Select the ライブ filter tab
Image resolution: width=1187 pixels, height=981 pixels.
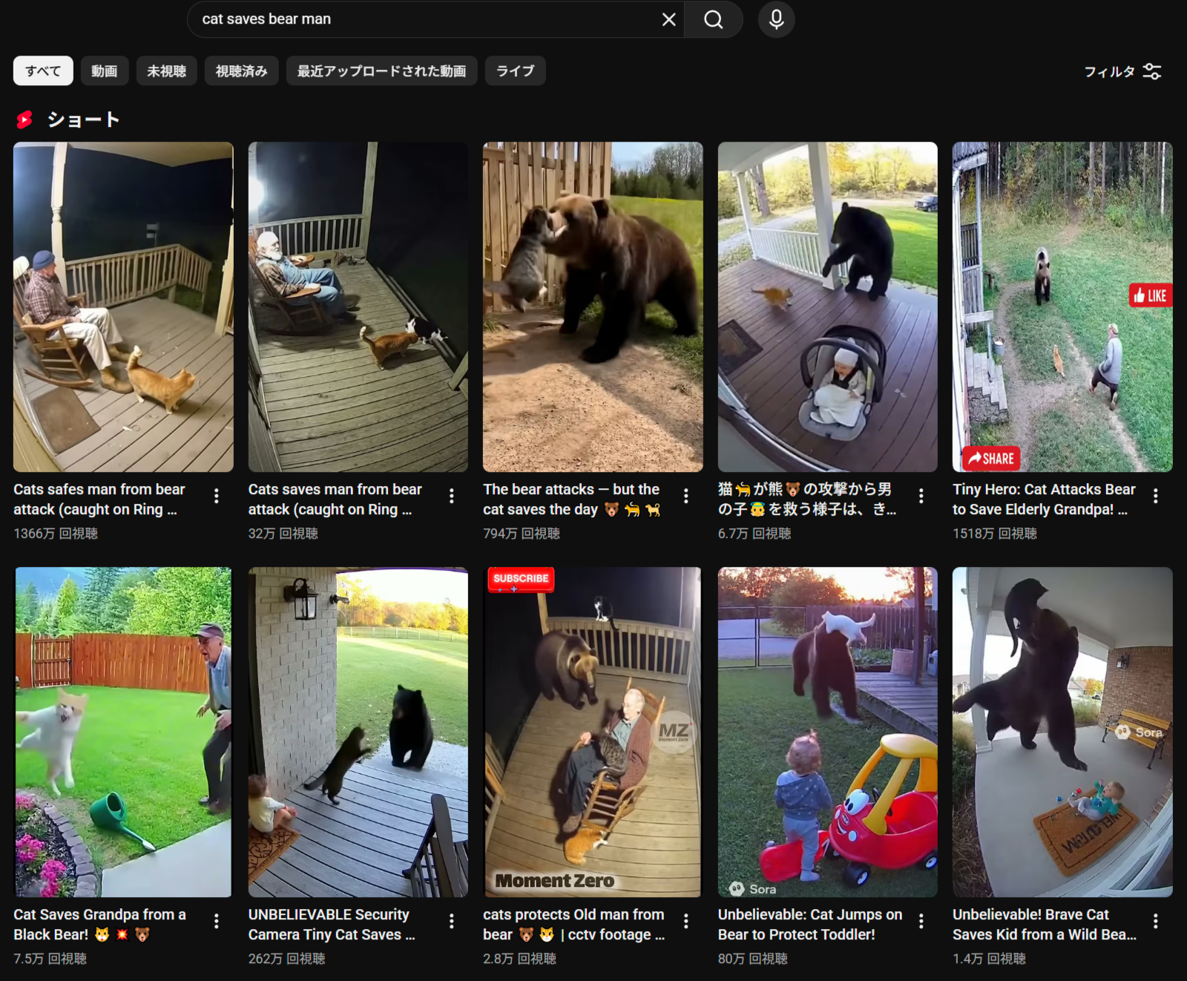pyautogui.click(x=515, y=71)
